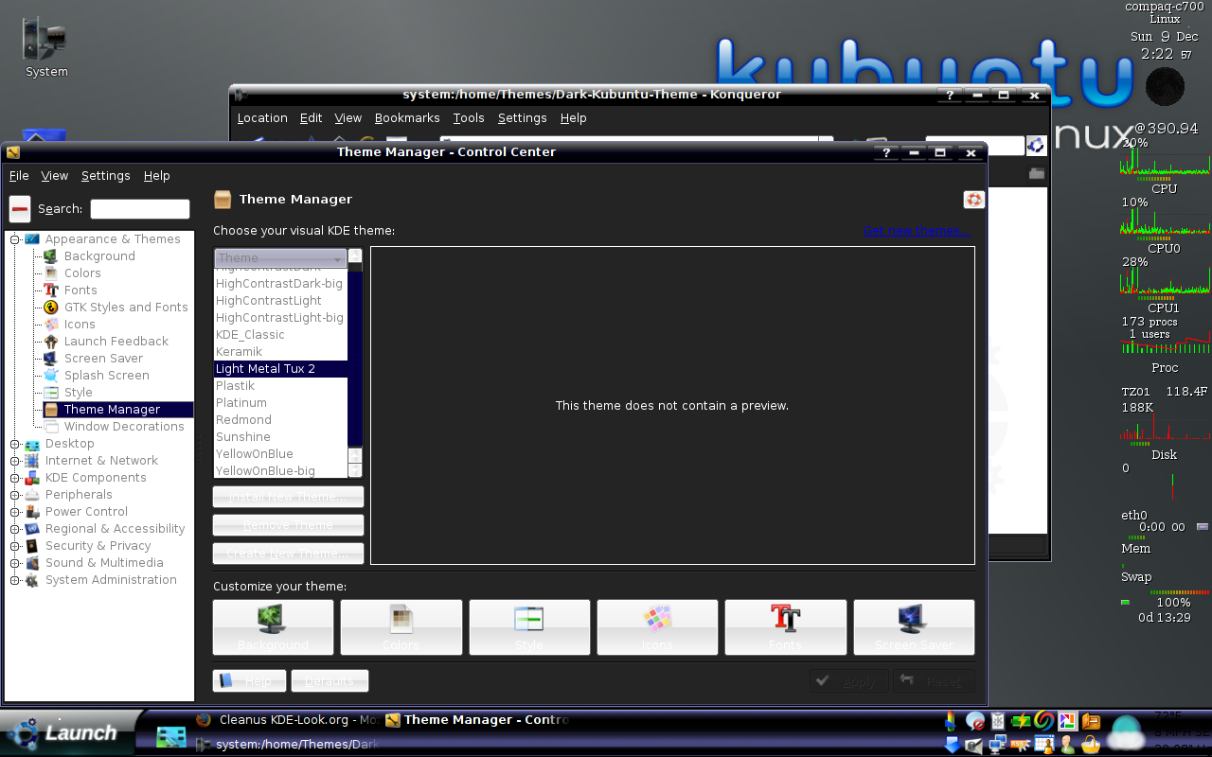
Task: Expand Security & Privacy tree node
Action: click(15, 546)
